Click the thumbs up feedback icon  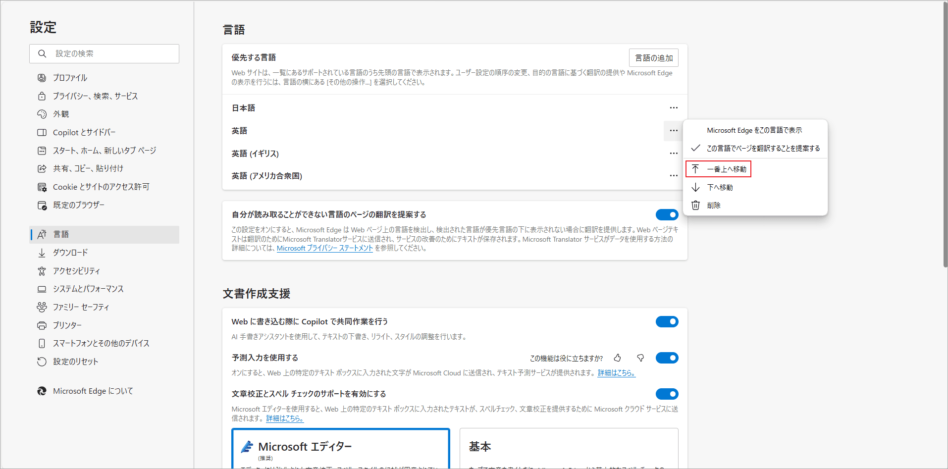pos(618,358)
